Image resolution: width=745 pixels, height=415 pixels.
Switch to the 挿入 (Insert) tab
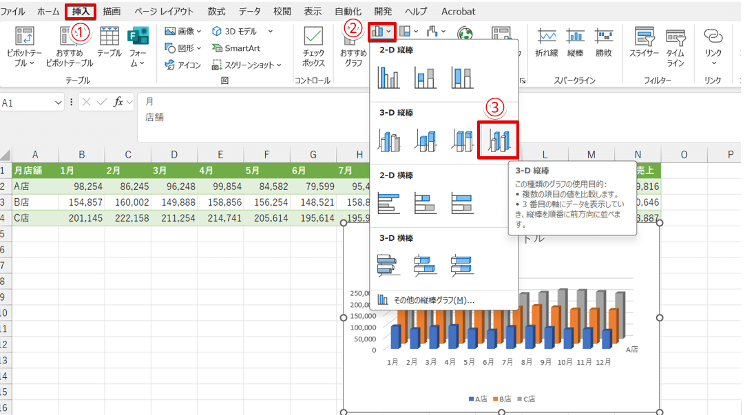click(81, 11)
